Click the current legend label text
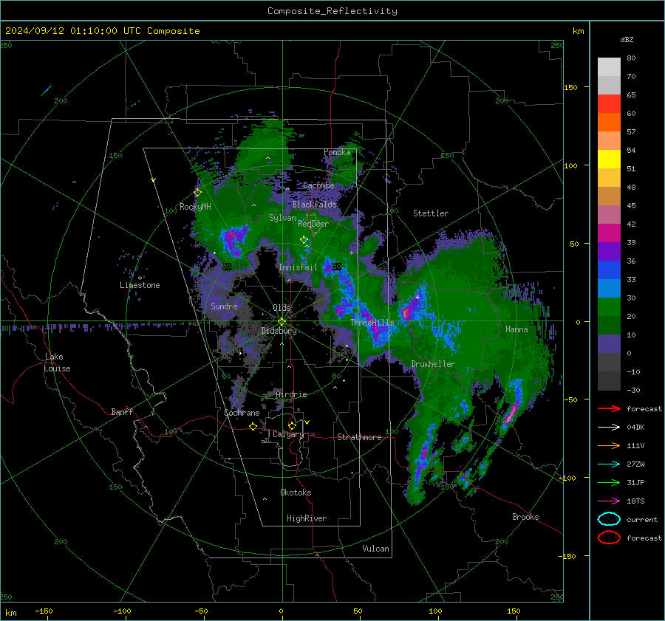 (x=642, y=519)
